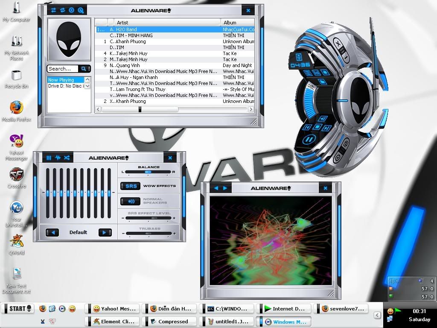Click the crossed-arrows icon in the equalizer toolbar
The image size is (437, 328).
pyautogui.click(x=67, y=158)
